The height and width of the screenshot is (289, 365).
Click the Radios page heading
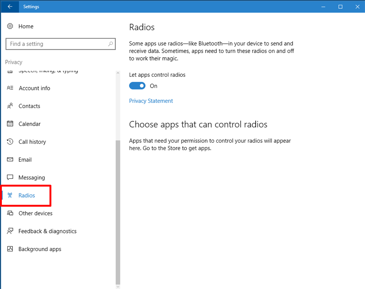pos(142,27)
